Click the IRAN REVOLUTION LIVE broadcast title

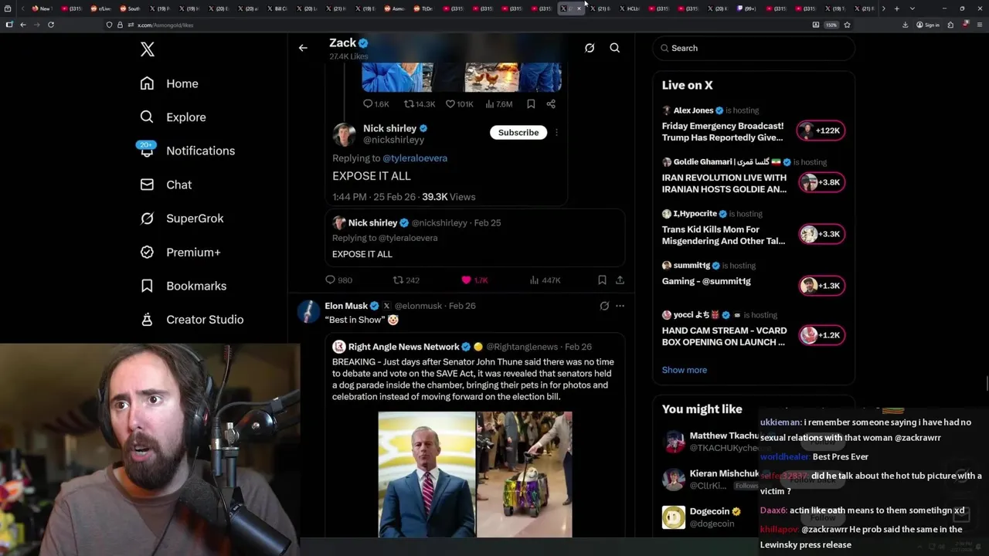pos(724,183)
